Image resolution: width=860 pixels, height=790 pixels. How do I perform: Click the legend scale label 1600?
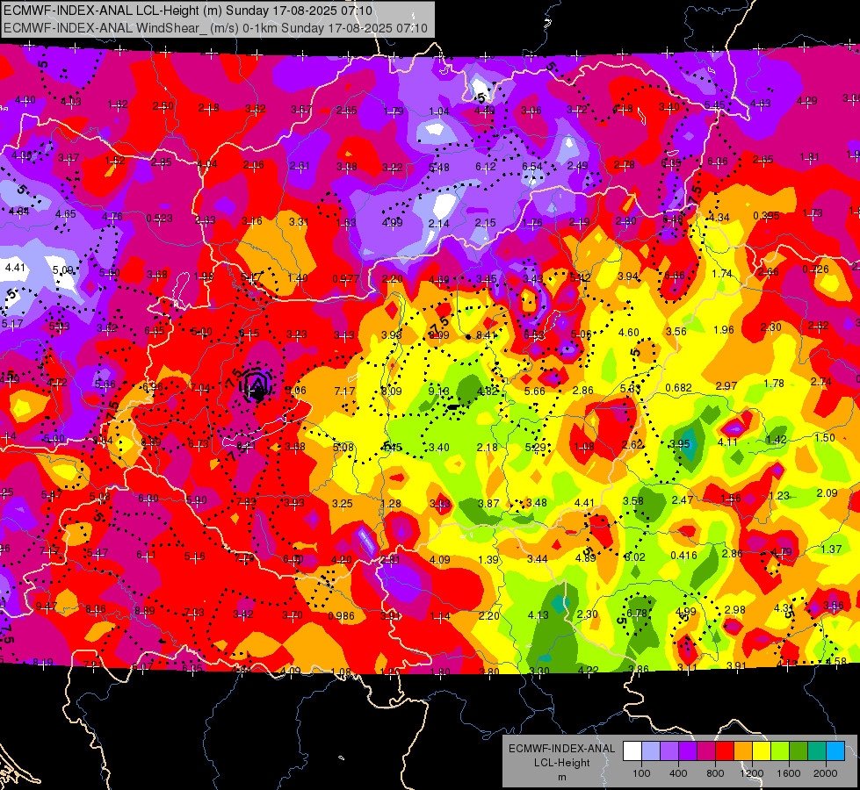tap(788, 773)
